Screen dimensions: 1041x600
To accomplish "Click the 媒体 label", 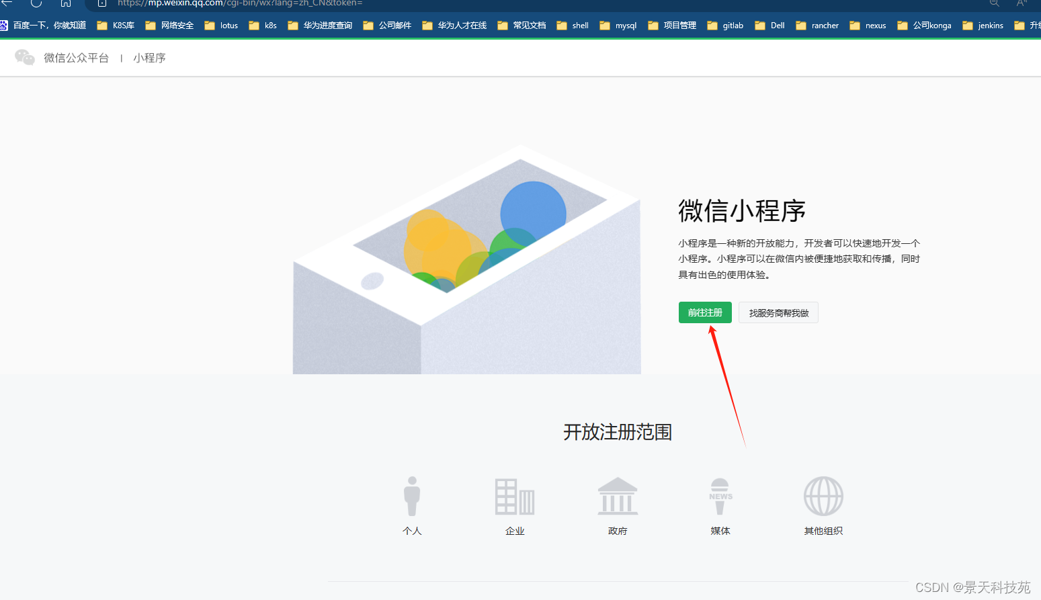I will tap(720, 531).
